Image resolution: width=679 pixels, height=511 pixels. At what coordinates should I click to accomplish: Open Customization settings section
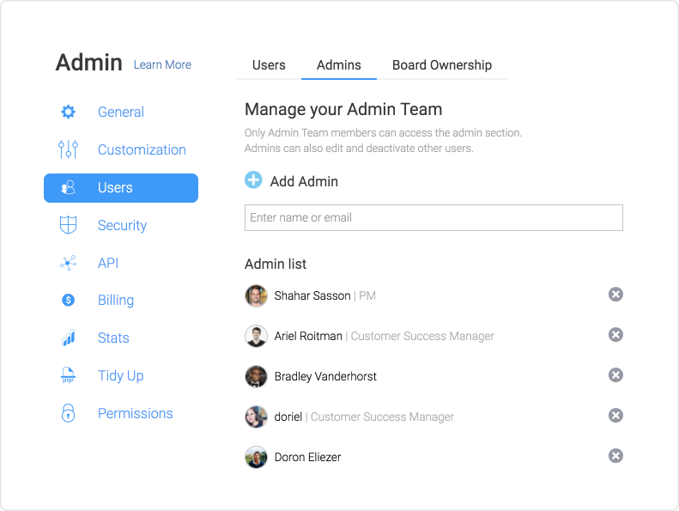tap(142, 149)
